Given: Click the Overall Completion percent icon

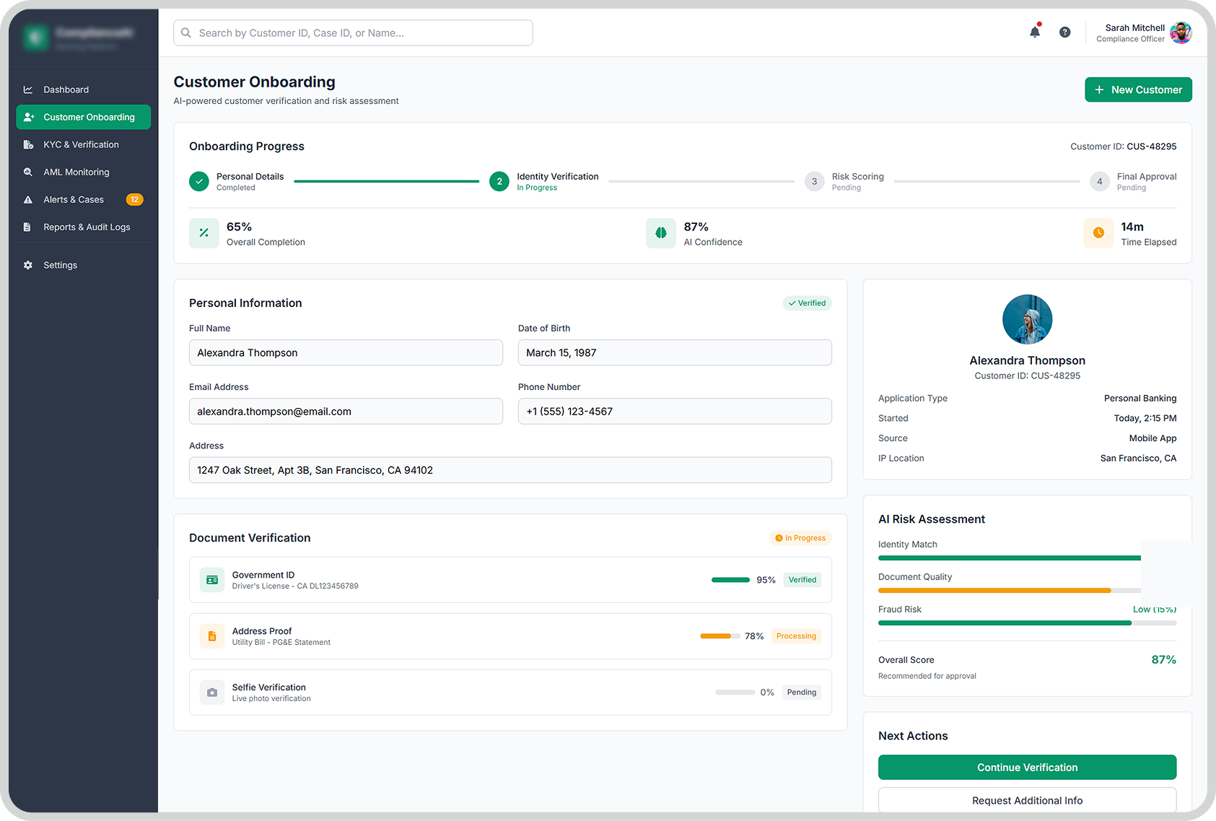Looking at the screenshot, I should [x=204, y=233].
